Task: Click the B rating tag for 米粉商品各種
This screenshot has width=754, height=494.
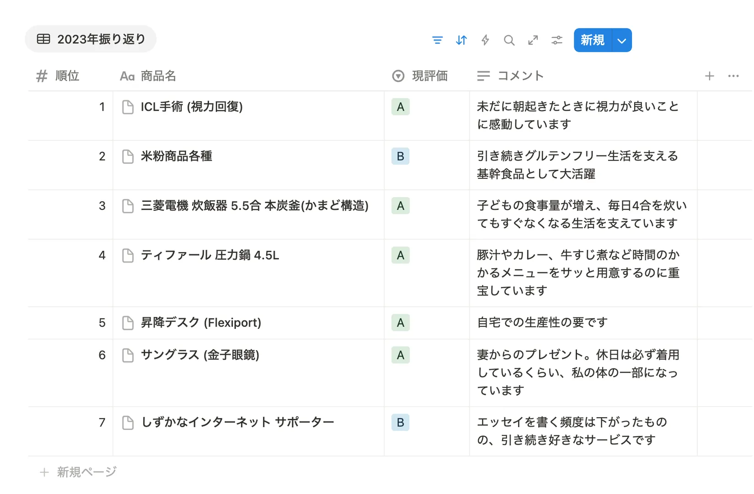Action: [400, 156]
